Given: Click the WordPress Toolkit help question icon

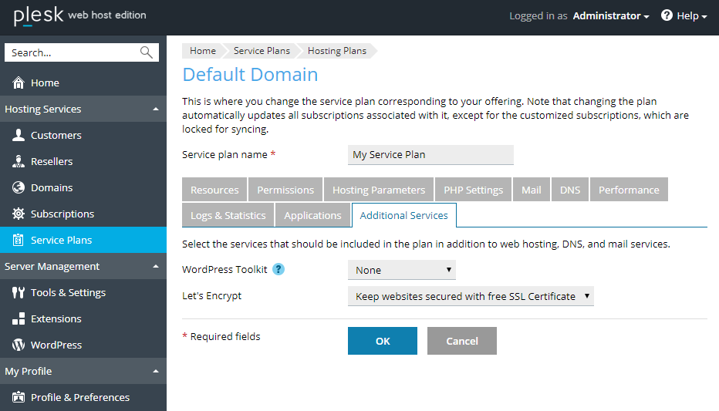Looking at the screenshot, I should [x=278, y=269].
